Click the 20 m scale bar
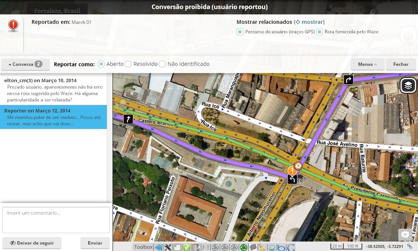This screenshot has height=251, width=418. [337, 246]
